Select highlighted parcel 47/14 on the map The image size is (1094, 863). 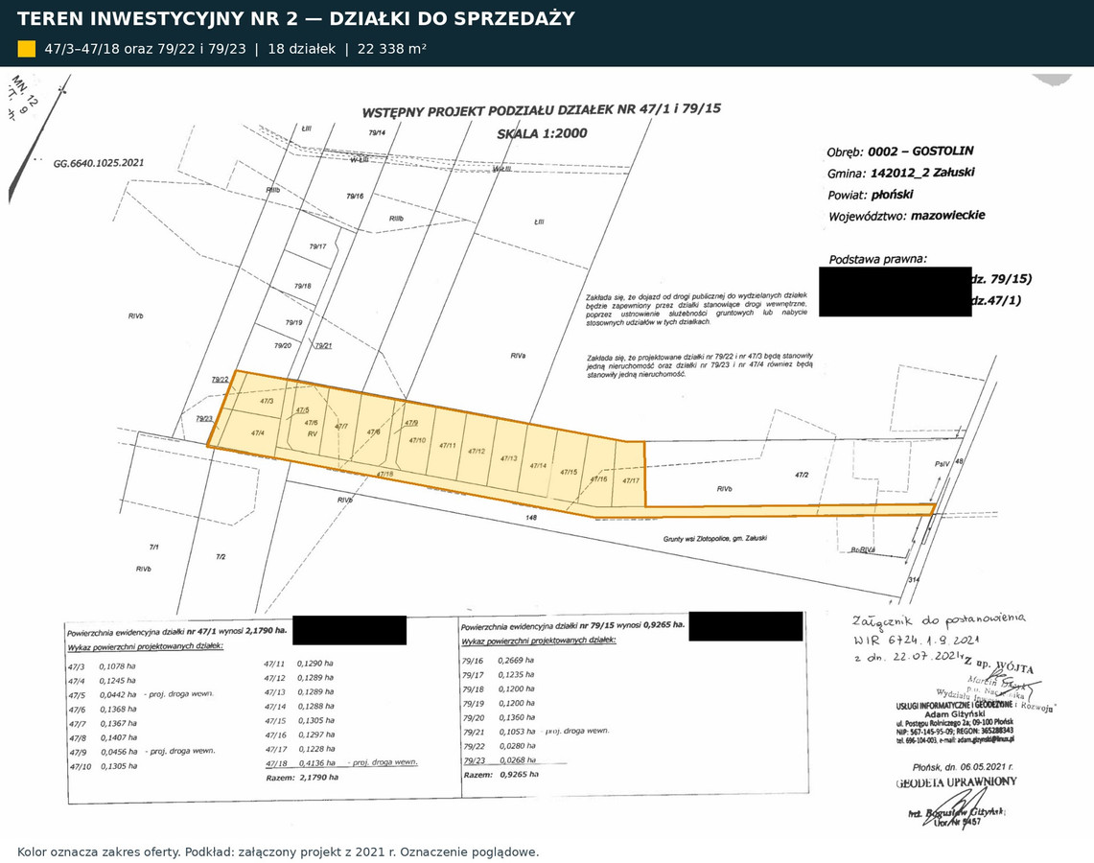[x=538, y=465]
